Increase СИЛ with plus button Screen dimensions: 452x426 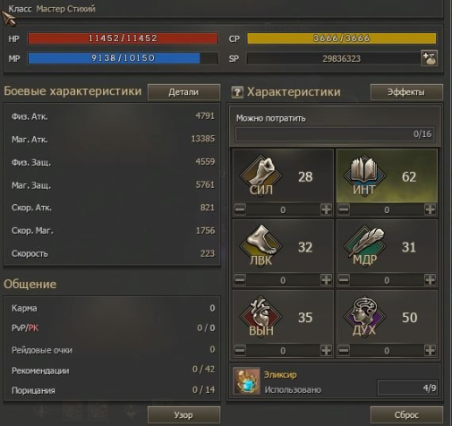326,209
